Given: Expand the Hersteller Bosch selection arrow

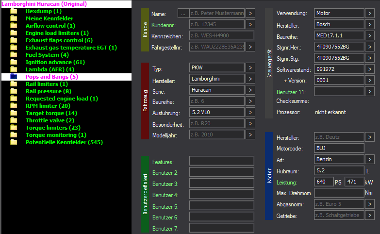Looking at the screenshot, I should (369, 24).
